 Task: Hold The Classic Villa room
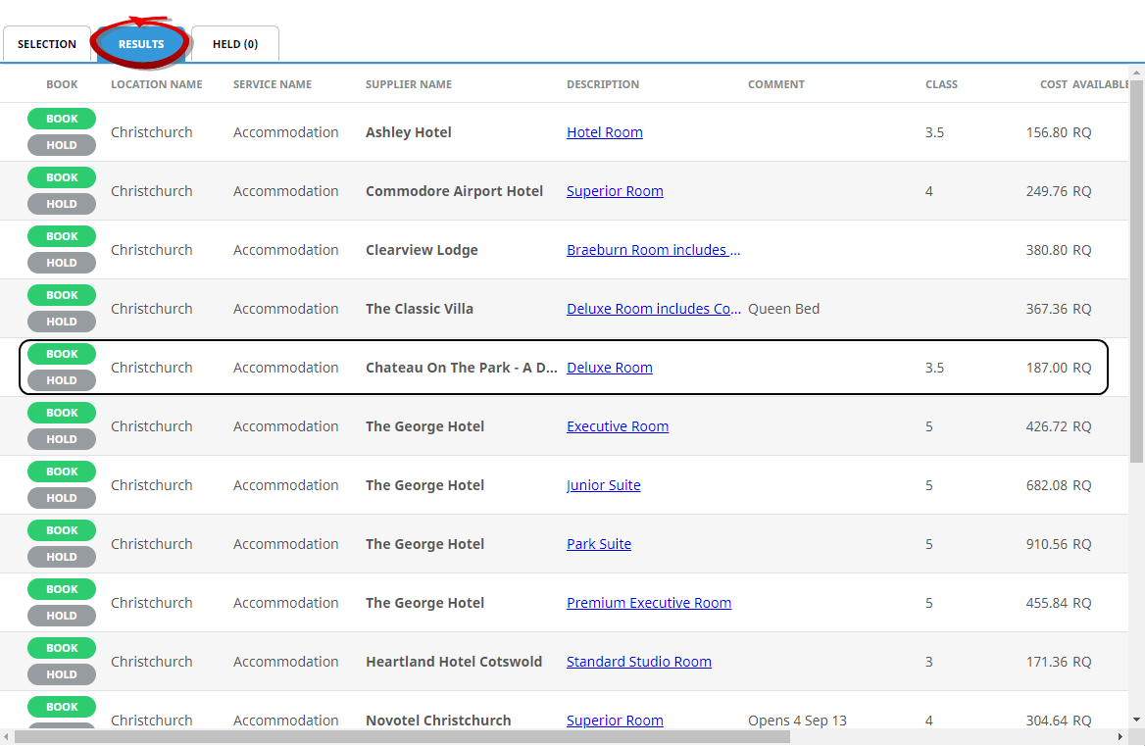(x=62, y=322)
